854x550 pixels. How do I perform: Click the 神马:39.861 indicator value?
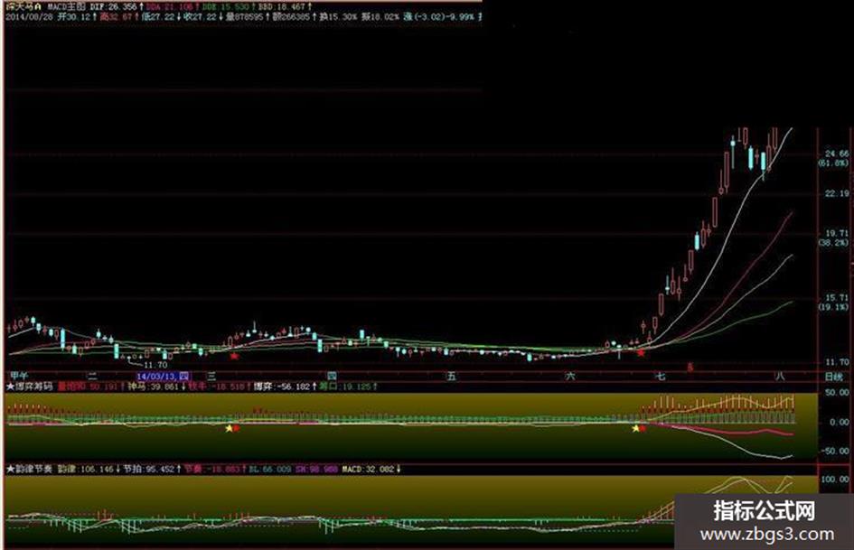(155, 387)
